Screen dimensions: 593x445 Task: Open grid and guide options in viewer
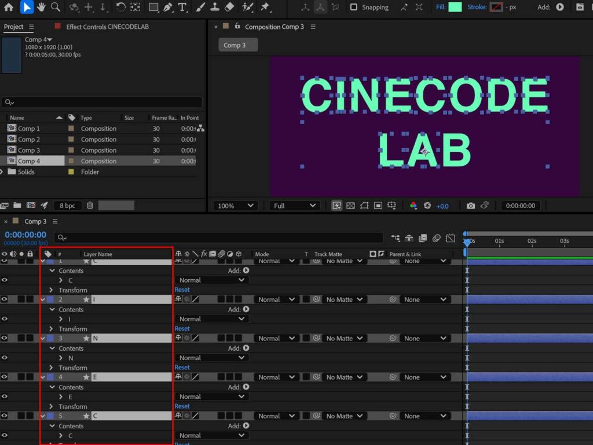tap(391, 205)
